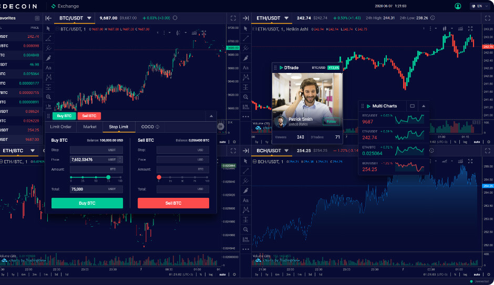Collapse the favorites sidebar with arrow icon
Viewport: 494px width, 285px height.
tap(48, 18)
